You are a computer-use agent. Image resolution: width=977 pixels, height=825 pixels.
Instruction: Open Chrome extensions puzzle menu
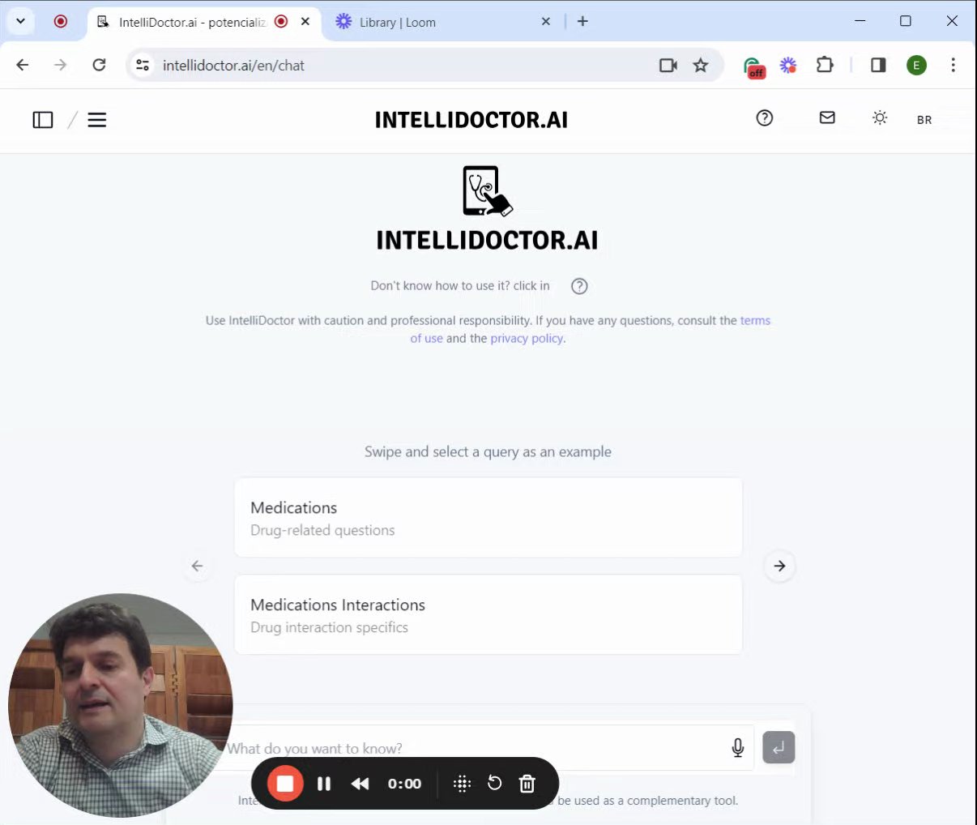[825, 65]
